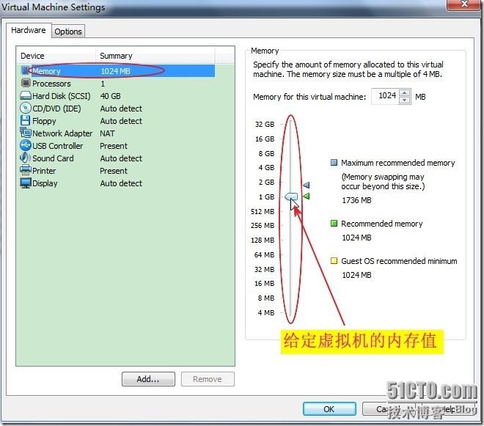The width and height of the screenshot is (484, 426).
Task: Select the Display row label
Action: click(x=45, y=183)
